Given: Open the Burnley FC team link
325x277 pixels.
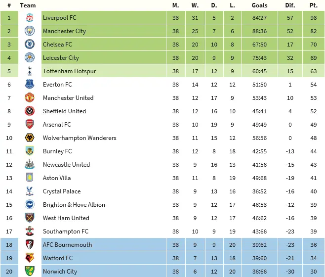Looking at the screenshot, I should [57, 151].
